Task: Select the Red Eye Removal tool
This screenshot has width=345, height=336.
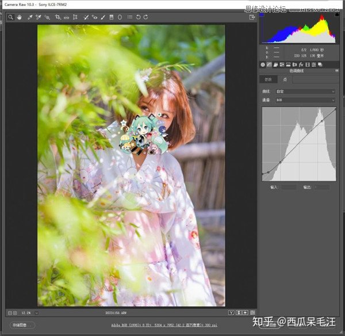Action: tap(95, 17)
